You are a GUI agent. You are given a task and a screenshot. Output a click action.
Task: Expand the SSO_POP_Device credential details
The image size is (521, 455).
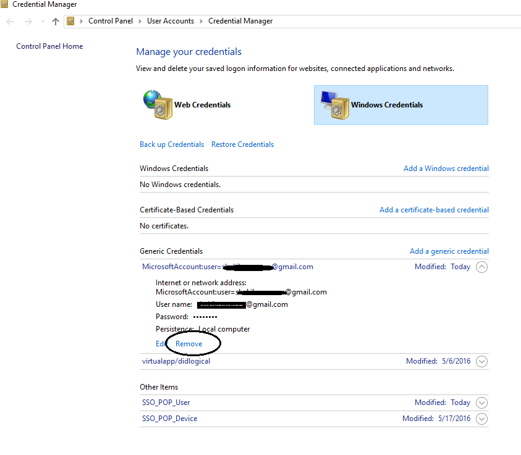coord(481,419)
